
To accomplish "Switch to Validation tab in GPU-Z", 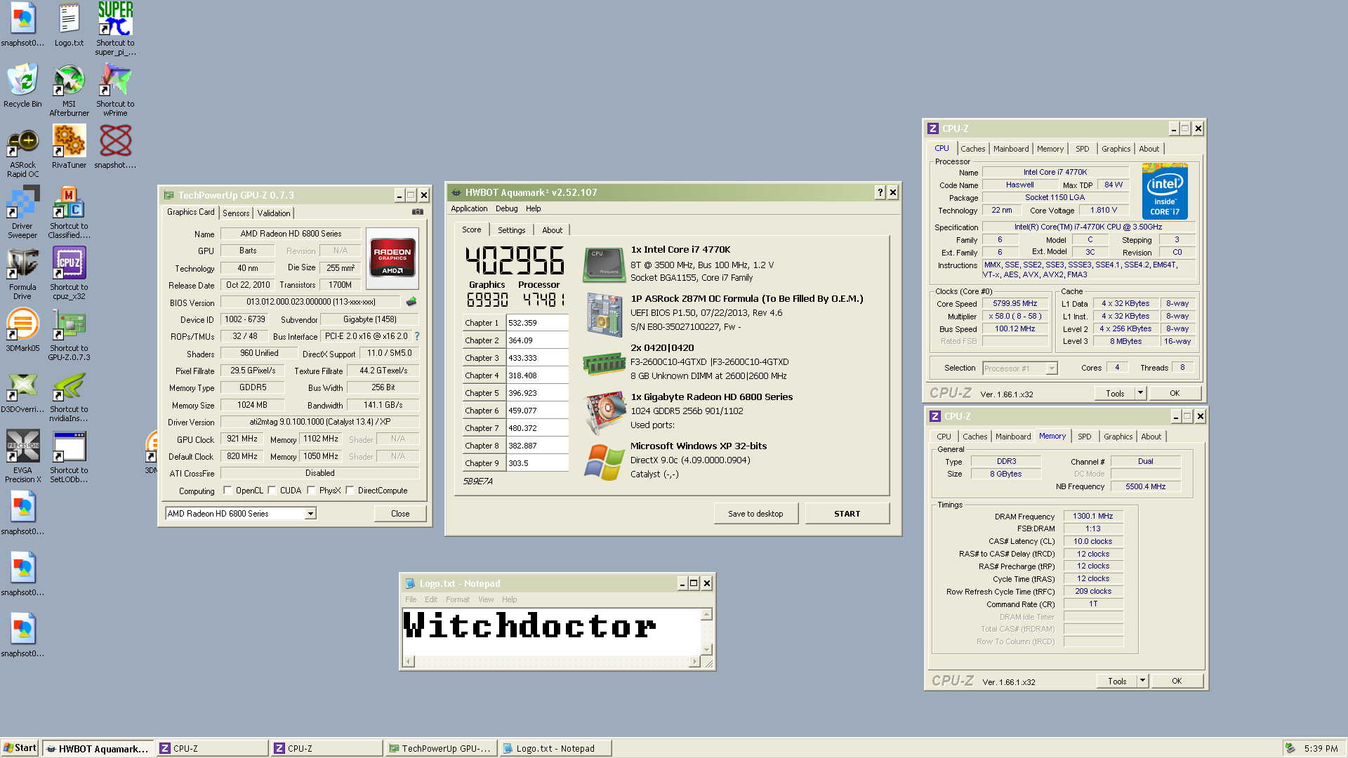I will pos(274,213).
